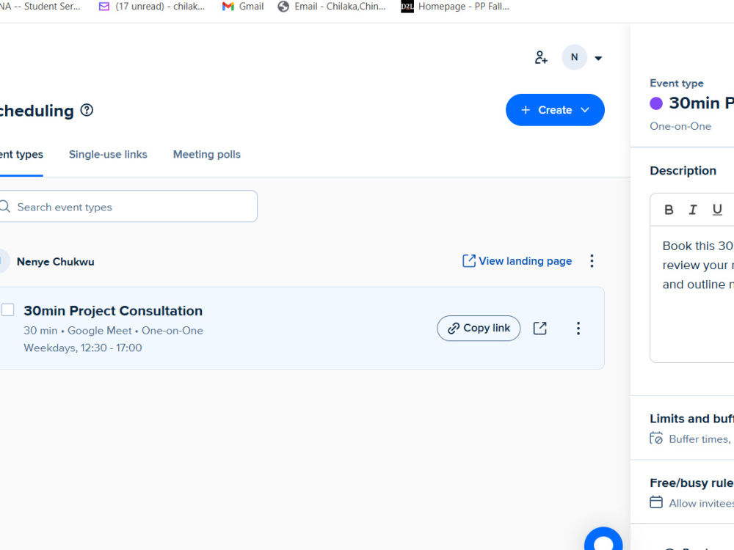Click the purple event color dot
Viewport: 734px width, 550px height.
pyautogui.click(x=656, y=103)
